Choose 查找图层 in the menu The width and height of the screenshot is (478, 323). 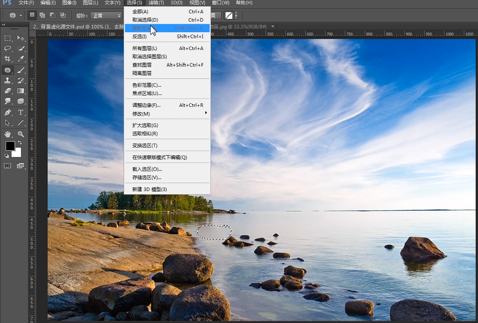click(167, 65)
